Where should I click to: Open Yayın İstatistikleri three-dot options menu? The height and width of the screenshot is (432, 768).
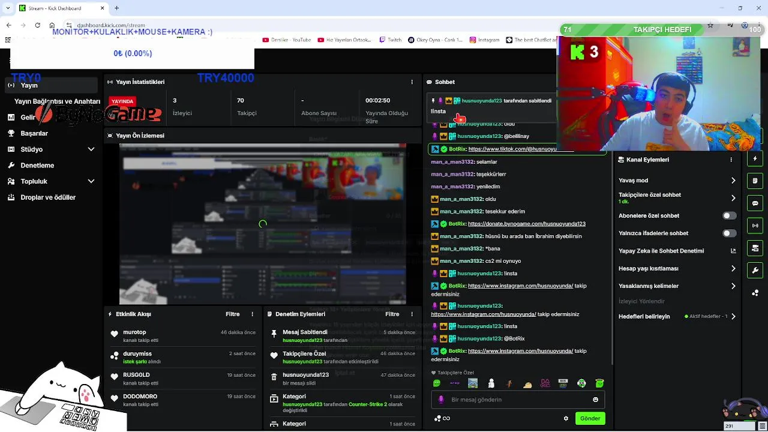(412, 82)
